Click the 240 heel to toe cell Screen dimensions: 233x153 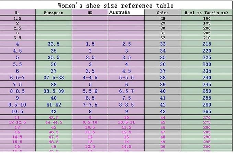coord(207,78)
